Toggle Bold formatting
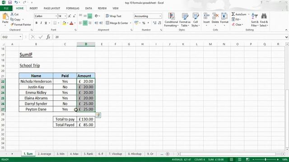 pyautogui.click(x=37, y=23)
